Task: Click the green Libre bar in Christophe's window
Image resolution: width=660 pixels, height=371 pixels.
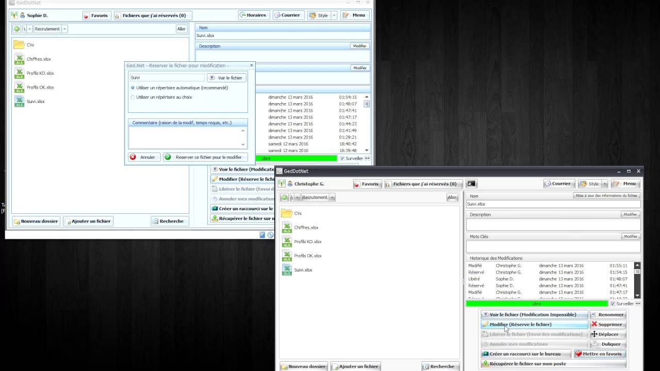Action: pos(537,304)
